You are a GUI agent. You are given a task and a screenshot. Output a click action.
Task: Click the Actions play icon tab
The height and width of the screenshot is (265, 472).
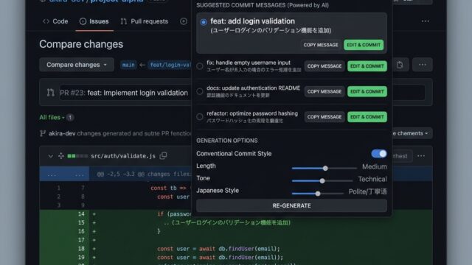tap(184, 21)
